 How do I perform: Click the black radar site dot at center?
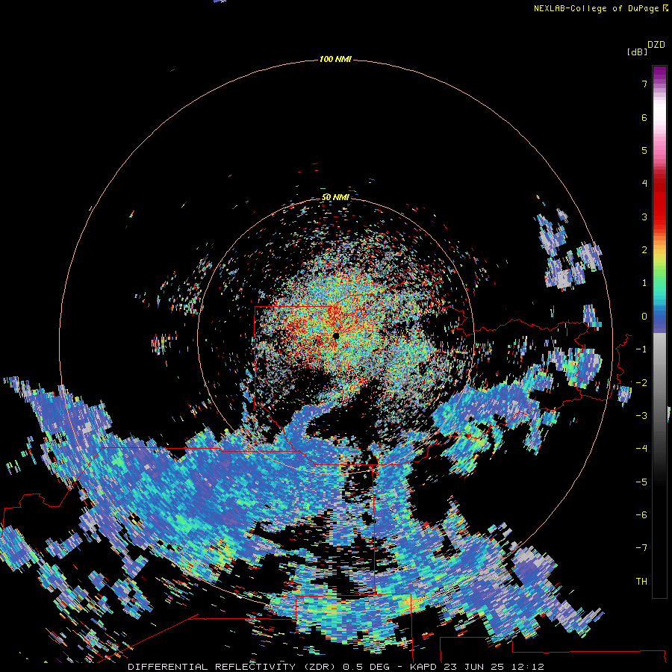[x=336, y=336]
